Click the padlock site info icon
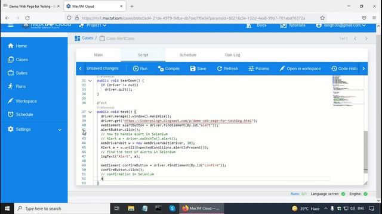This screenshot has width=382, height=214. tap(77, 18)
